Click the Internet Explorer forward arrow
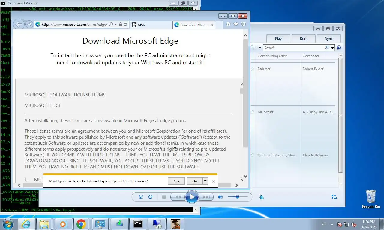This screenshot has width=384, height=230. click(x=29, y=25)
